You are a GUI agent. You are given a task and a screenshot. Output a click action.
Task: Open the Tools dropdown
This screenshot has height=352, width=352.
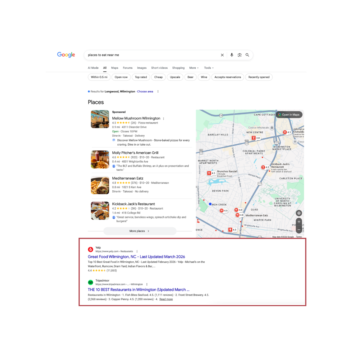coord(209,68)
